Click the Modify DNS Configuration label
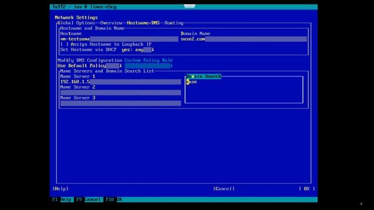Viewport: 374px width, 210px height. 89,60
